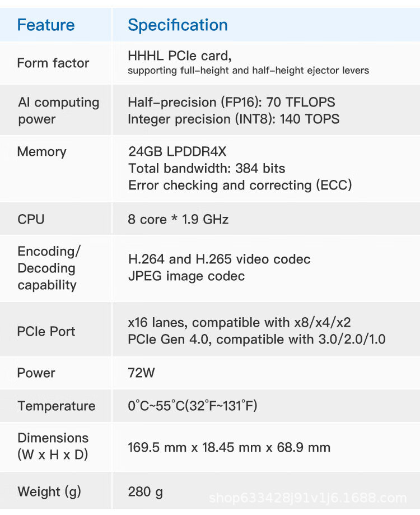Click the AI computing power label
The image size is (420, 515).
click(58, 110)
